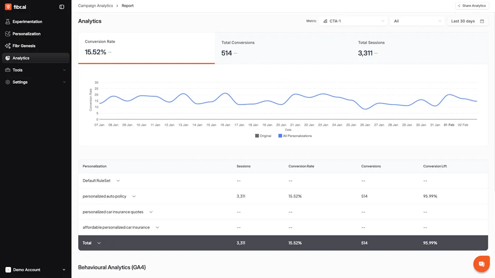Image resolution: width=495 pixels, height=278 pixels.
Task: Click the Share Analytics button
Action: click(x=471, y=5)
